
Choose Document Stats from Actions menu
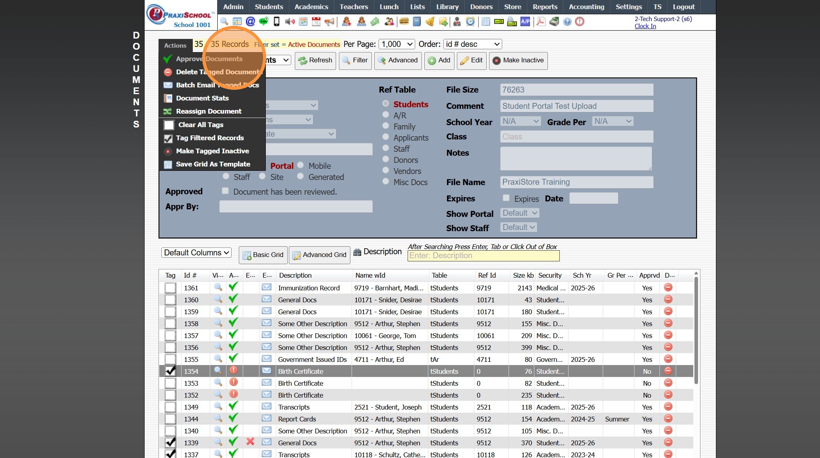pos(202,98)
